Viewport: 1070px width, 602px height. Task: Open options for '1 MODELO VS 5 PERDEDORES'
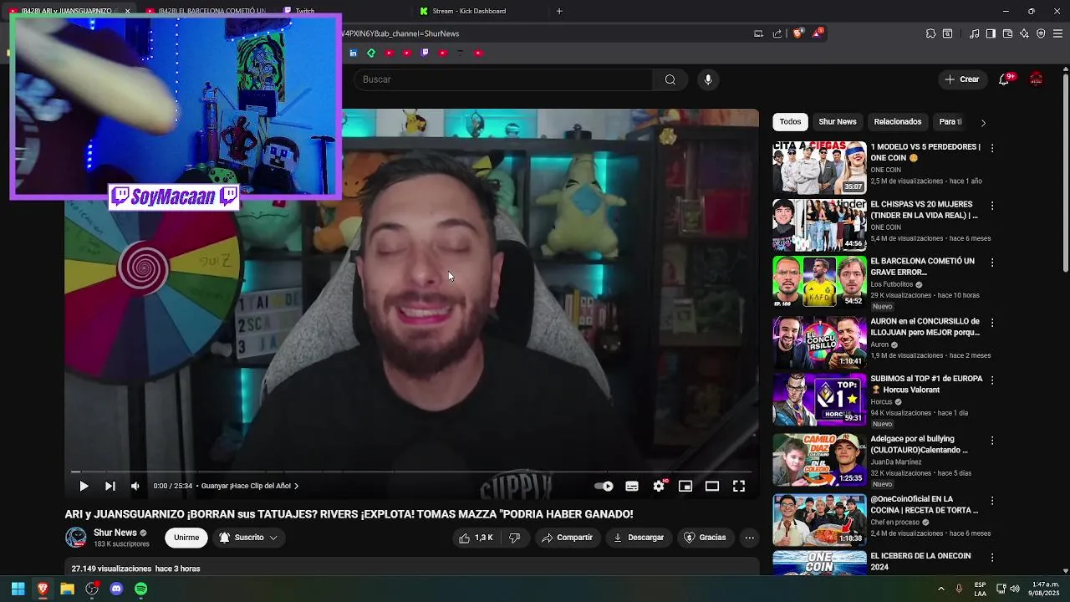point(992,148)
